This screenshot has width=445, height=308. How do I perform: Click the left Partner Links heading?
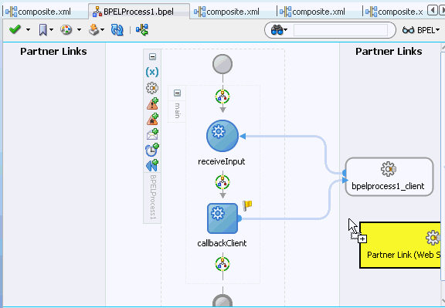pos(53,51)
